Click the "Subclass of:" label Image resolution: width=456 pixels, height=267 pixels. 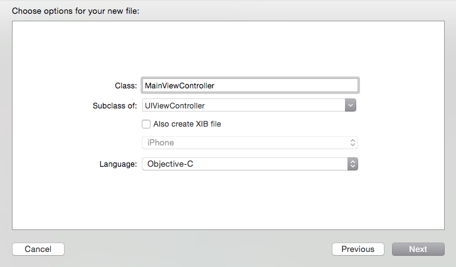point(115,106)
